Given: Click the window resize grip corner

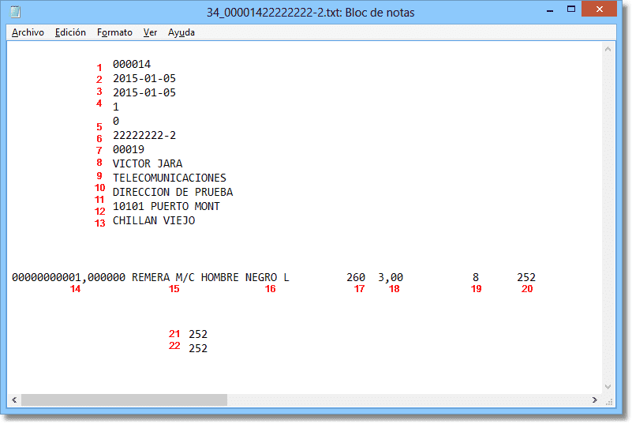Looking at the screenshot, I should pyautogui.click(x=609, y=402).
